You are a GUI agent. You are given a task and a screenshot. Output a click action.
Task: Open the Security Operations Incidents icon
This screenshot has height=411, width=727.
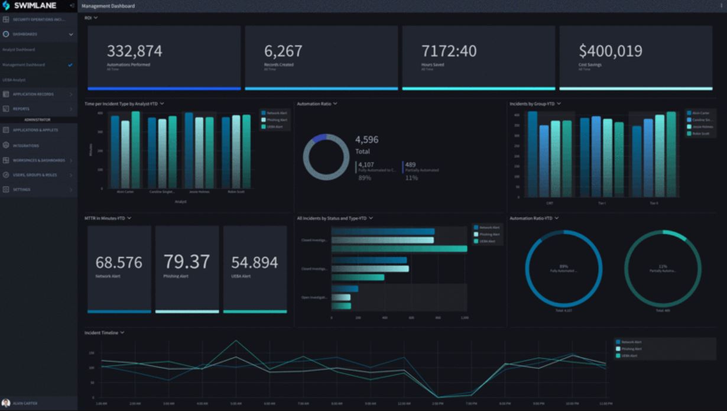6,20
